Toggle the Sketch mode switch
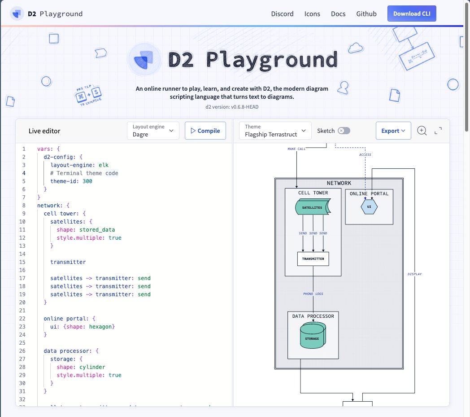470x417 pixels. tap(344, 131)
